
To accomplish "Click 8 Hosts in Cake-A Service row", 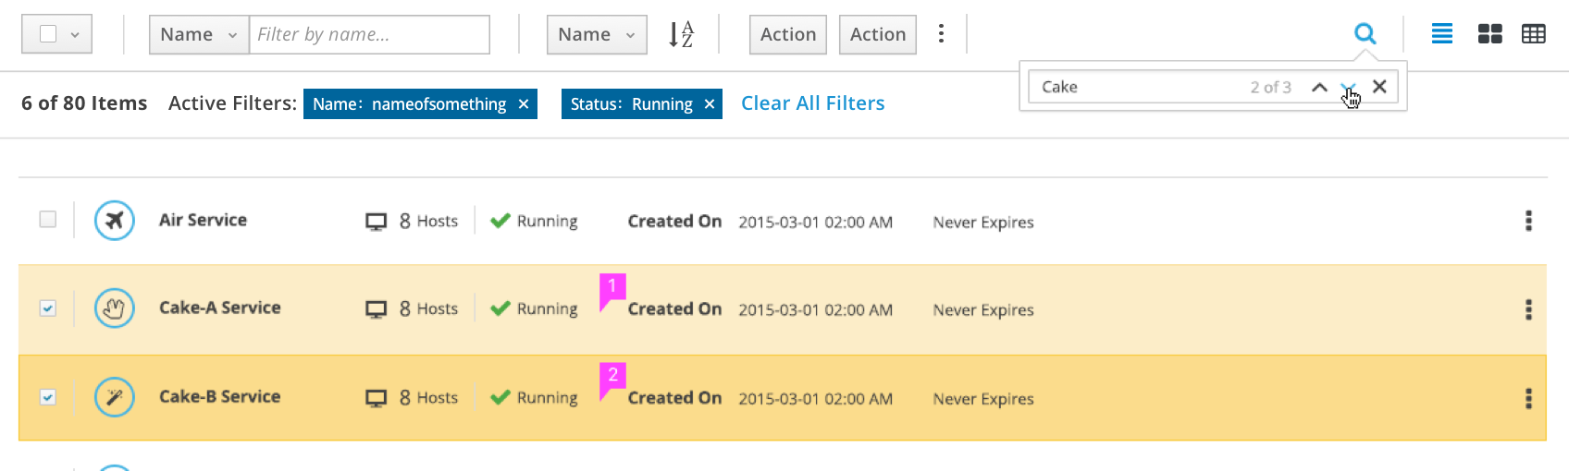I will click(x=428, y=309).
